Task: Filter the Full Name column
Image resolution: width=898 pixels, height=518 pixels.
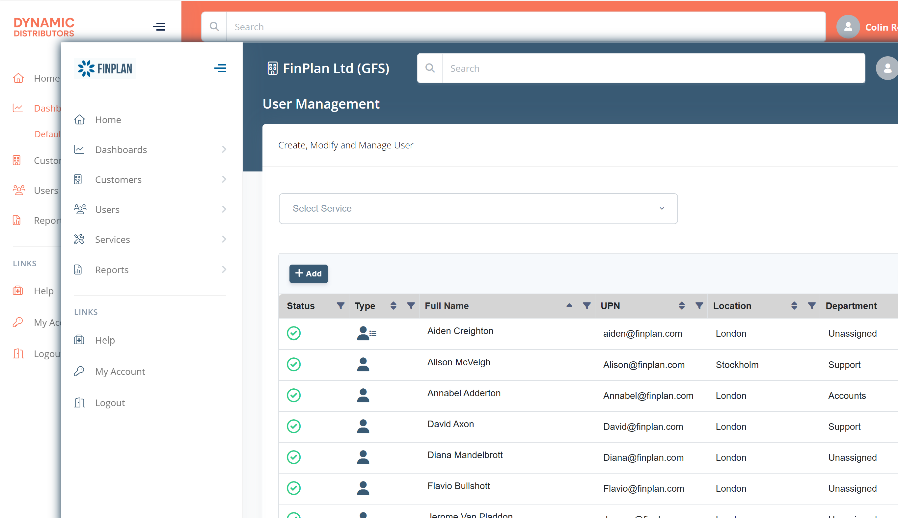Action: pyautogui.click(x=586, y=306)
